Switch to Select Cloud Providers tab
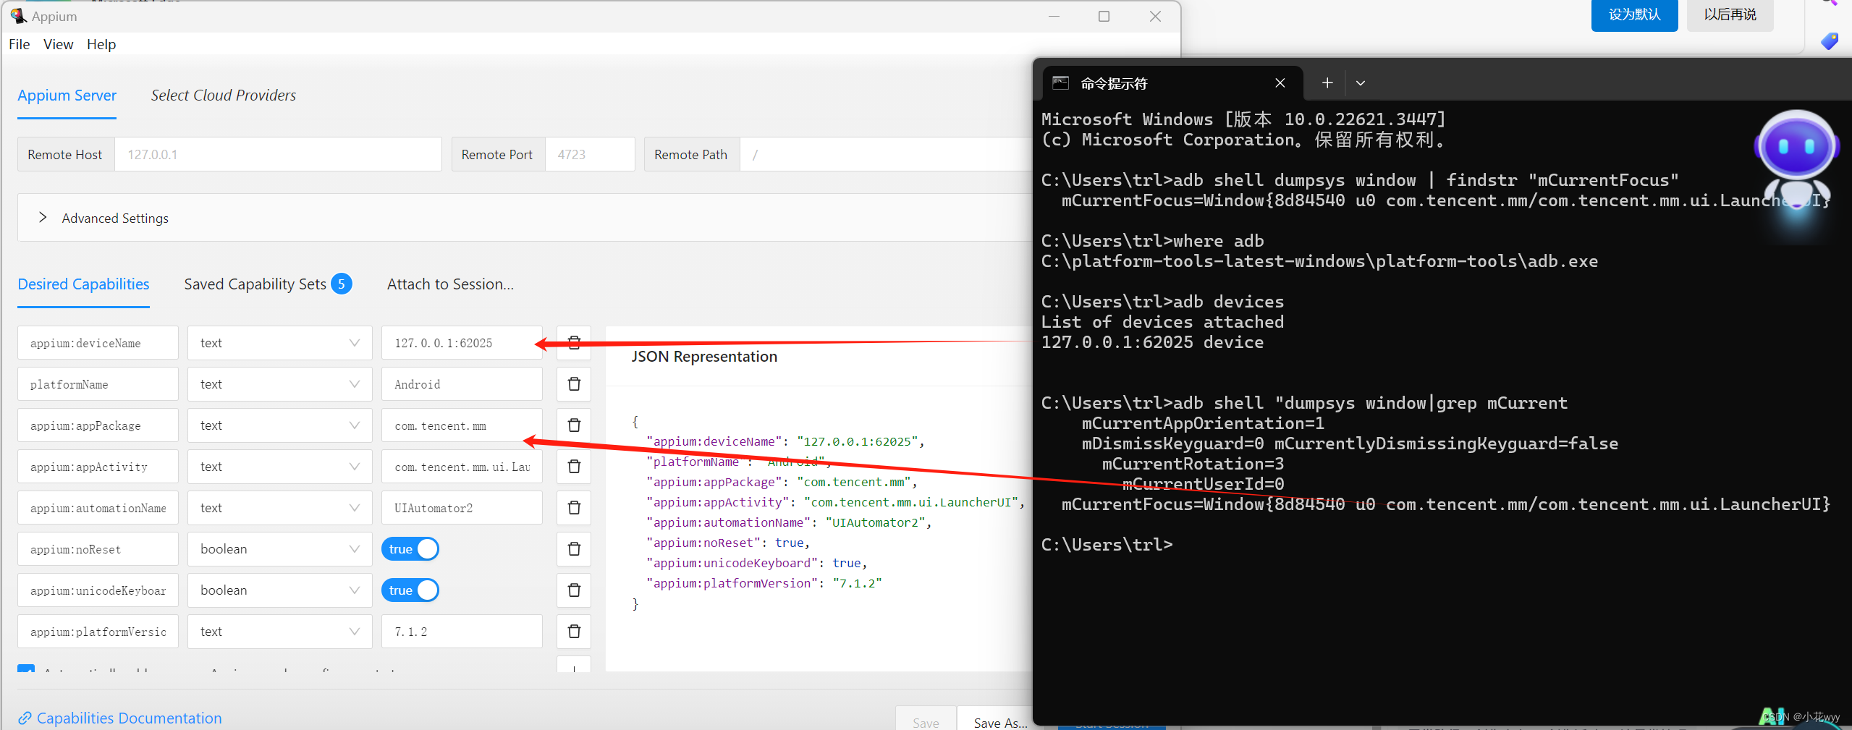The width and height of the screenshot is (1852, 730). click(224, 96)
